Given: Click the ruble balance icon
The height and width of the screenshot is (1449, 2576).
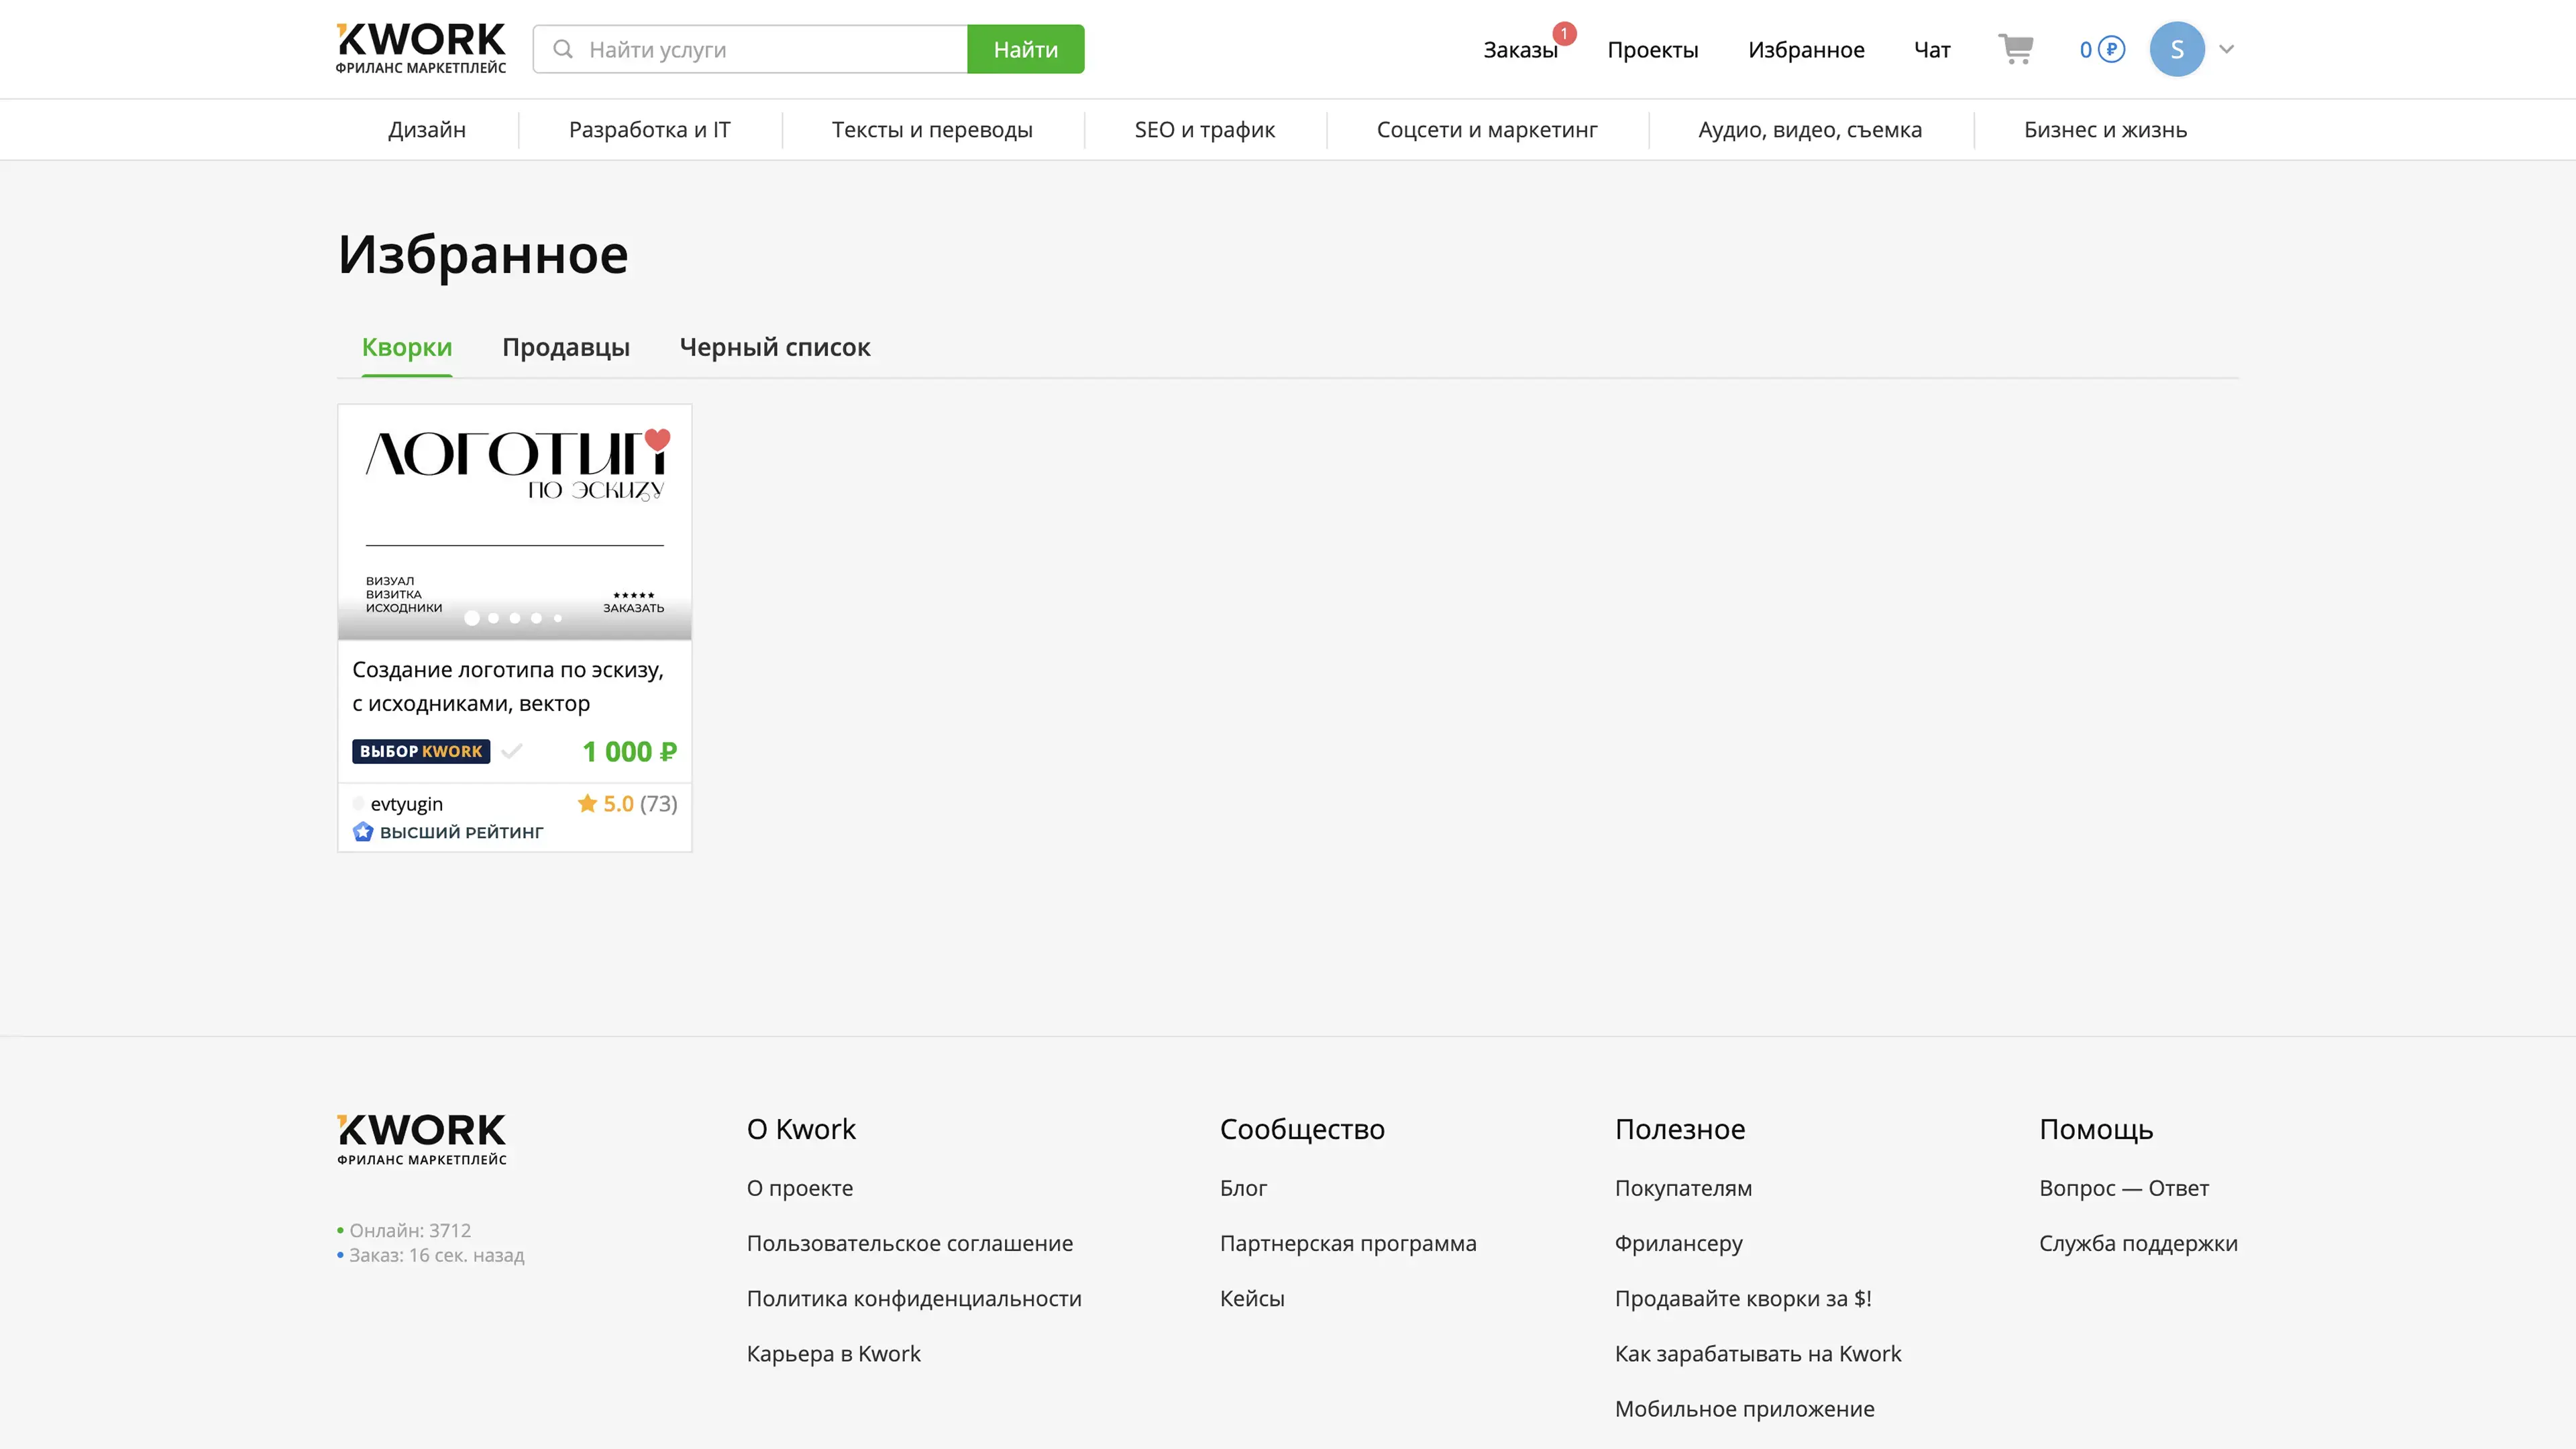Looking at the screenshot, I should tap(2111, 49).
